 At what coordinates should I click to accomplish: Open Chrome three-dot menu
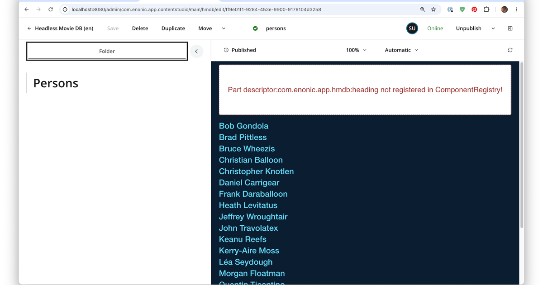point(516,9)
